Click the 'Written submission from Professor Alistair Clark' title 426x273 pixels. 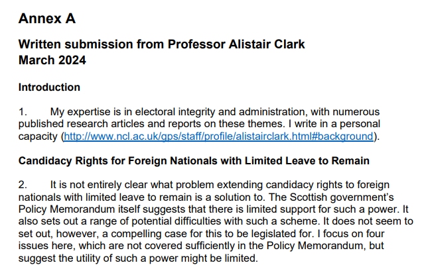pyautogui.click(x=162, y=44)
